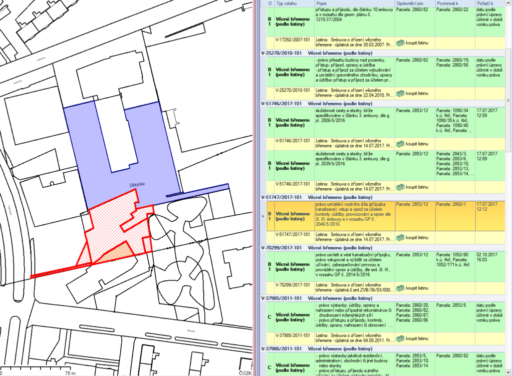Sort by the 'O' column header
Image resolution: width=513 pixels, height=376 pixels.
coord(270,4)
